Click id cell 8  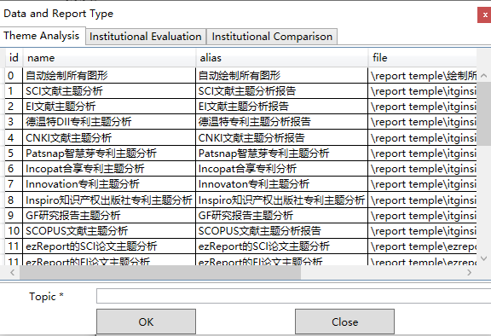coord(14,200)
